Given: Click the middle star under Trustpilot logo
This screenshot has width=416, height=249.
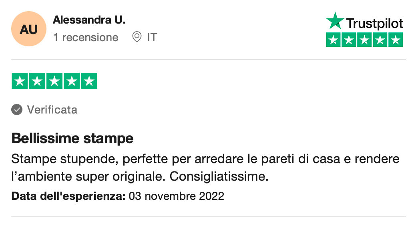Looking at the screenshot, I should tap(364, 40).
